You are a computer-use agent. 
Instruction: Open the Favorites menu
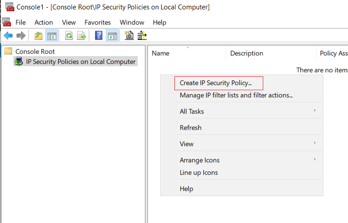point(98,22)
